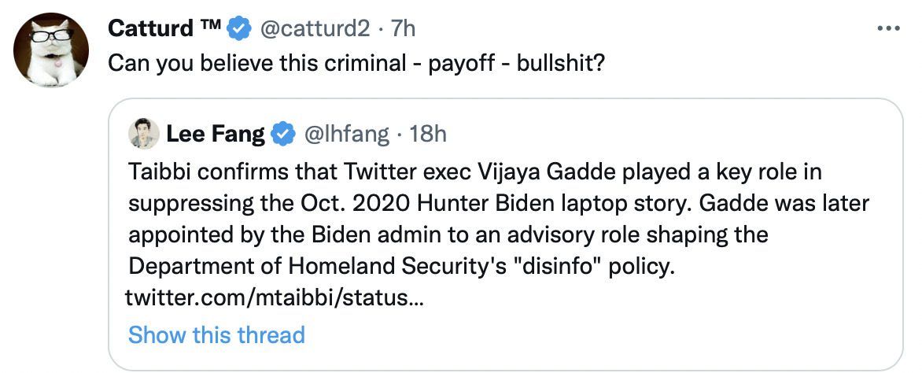Open the three-dot more options menu
The image size is (922, 373).
click(x=887, y=28)
